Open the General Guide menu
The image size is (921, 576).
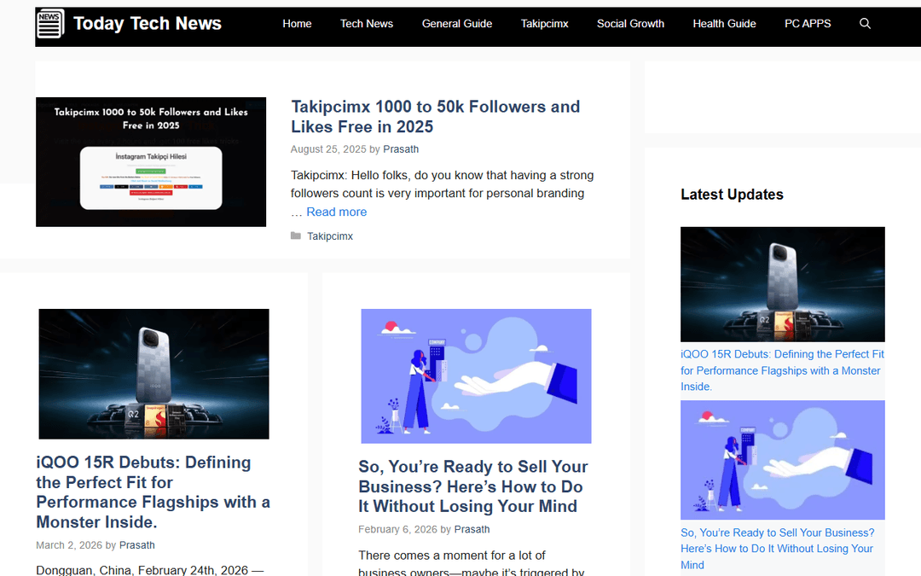click(x=457, y=24)
